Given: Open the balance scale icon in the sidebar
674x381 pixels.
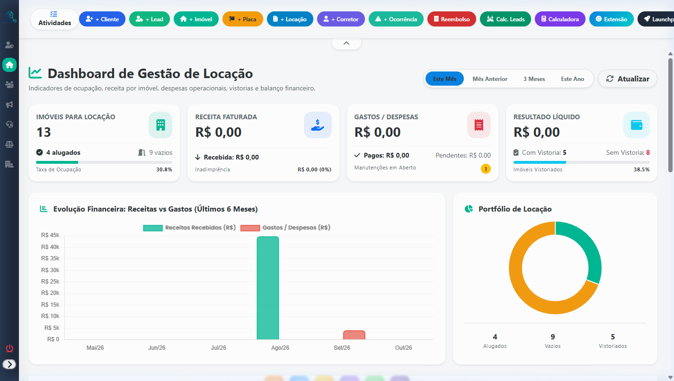Looking at the screenshot, I should click(9, 144).
